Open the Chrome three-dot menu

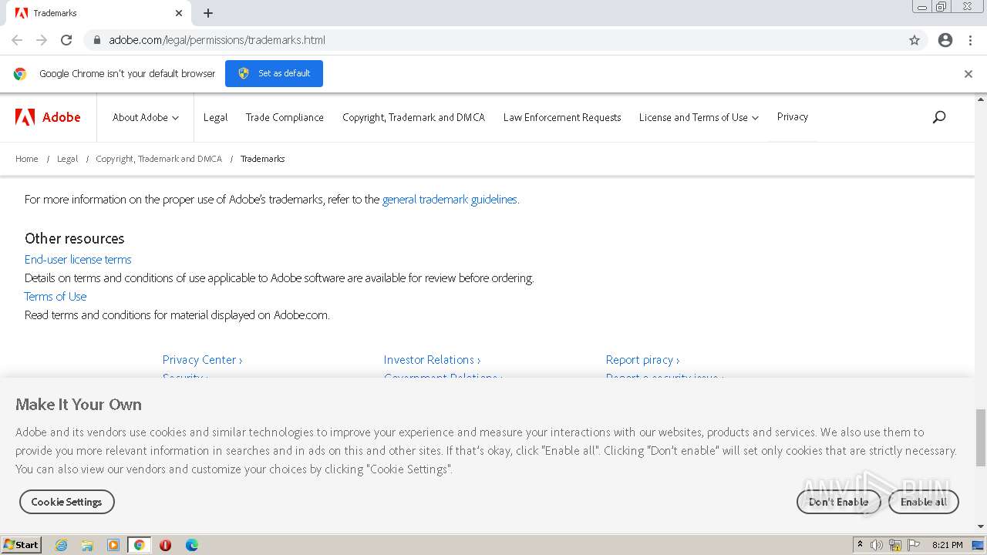[970, 40]
